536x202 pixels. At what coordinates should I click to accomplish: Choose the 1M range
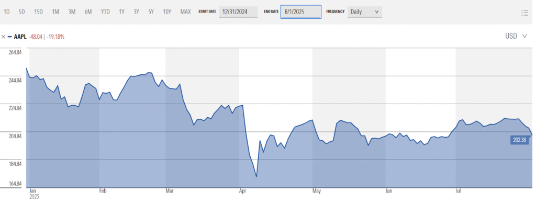pos(55,12)
